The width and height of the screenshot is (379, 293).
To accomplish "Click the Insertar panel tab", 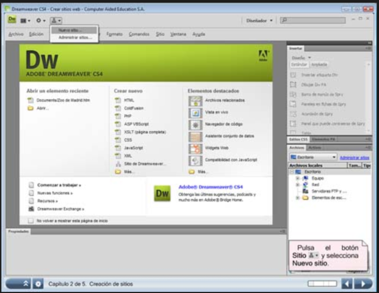I will (x=295, y=48).
